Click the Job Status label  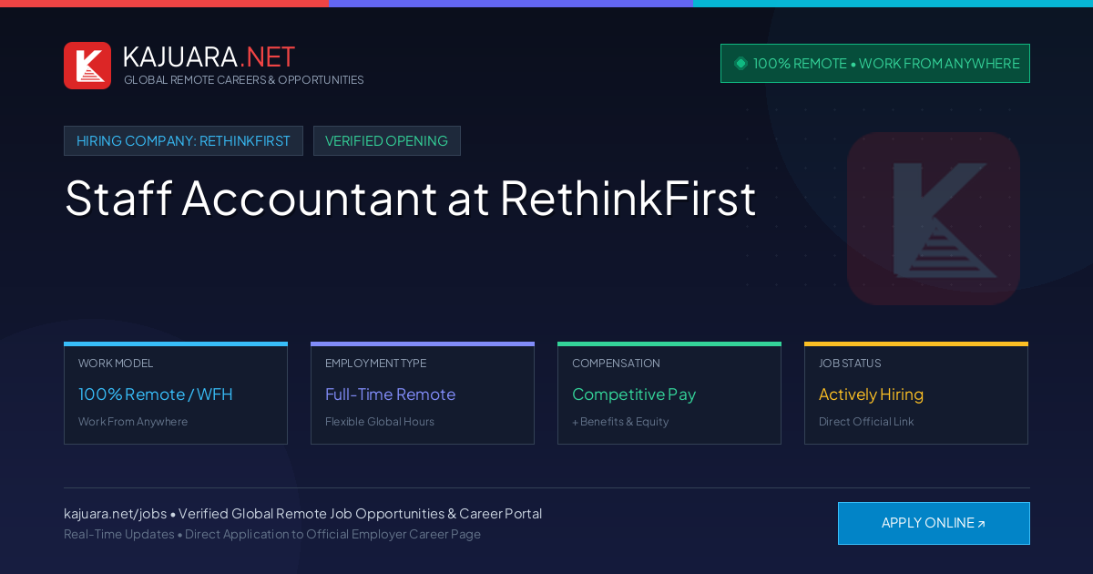850,364
